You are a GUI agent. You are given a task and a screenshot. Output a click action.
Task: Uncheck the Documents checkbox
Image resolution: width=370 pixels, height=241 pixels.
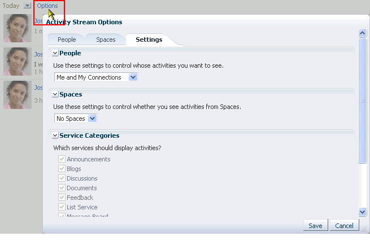(62, 188)
